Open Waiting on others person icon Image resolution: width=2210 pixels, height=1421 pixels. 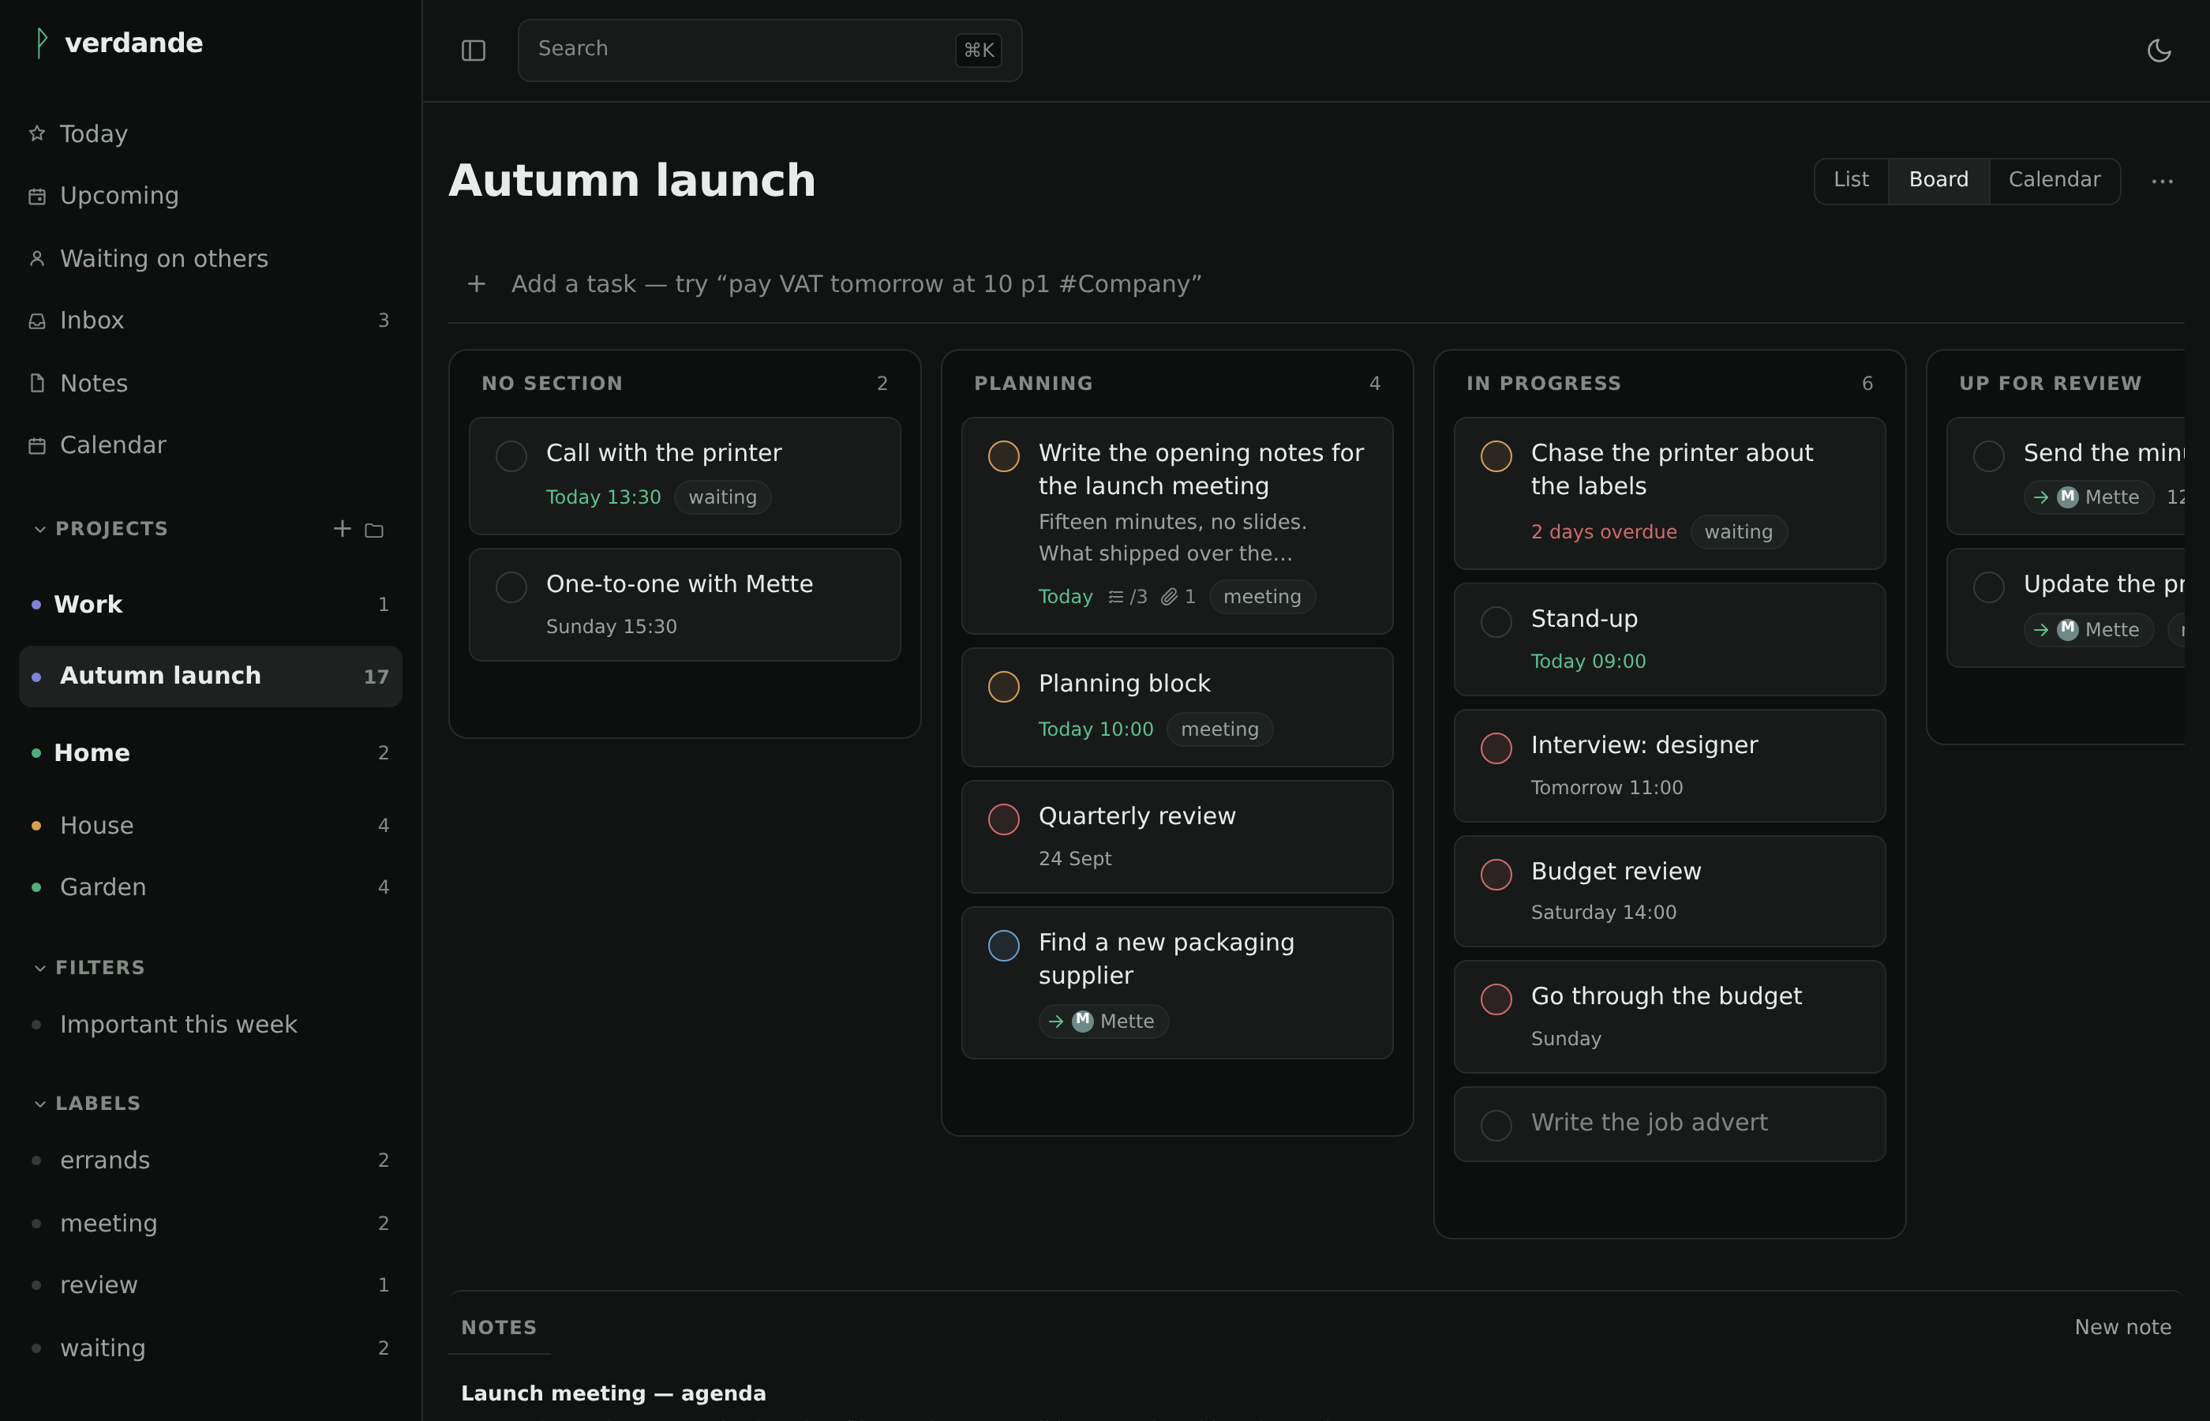point(37,258)
